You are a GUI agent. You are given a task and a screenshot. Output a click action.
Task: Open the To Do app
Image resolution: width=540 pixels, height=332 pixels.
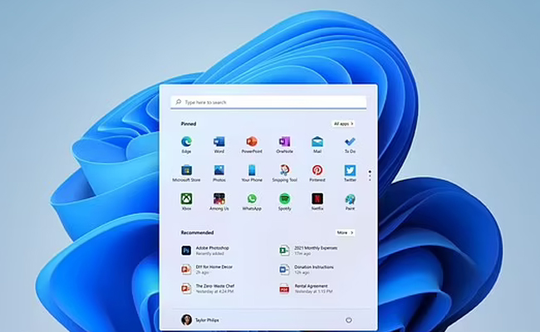pos(350,144)
